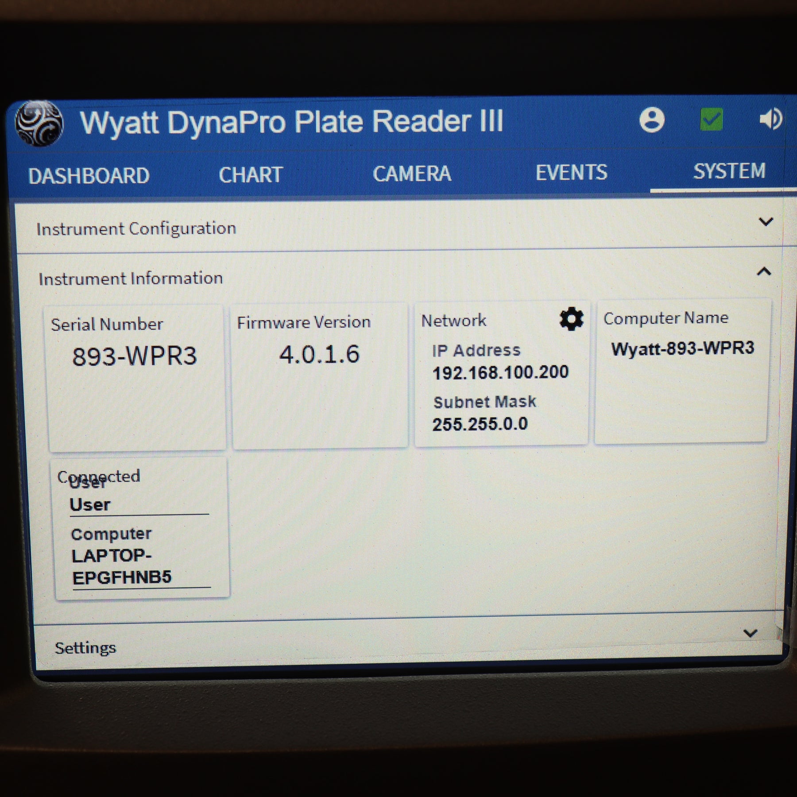Click the Computer Name label

[x=666, y=318]
